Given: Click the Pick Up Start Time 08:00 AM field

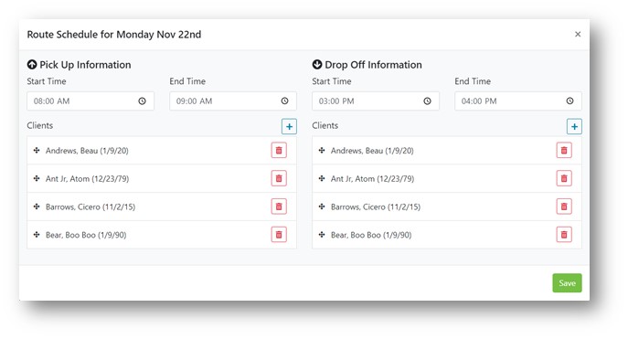Looking at the screenshot, I should click(90, 101).
